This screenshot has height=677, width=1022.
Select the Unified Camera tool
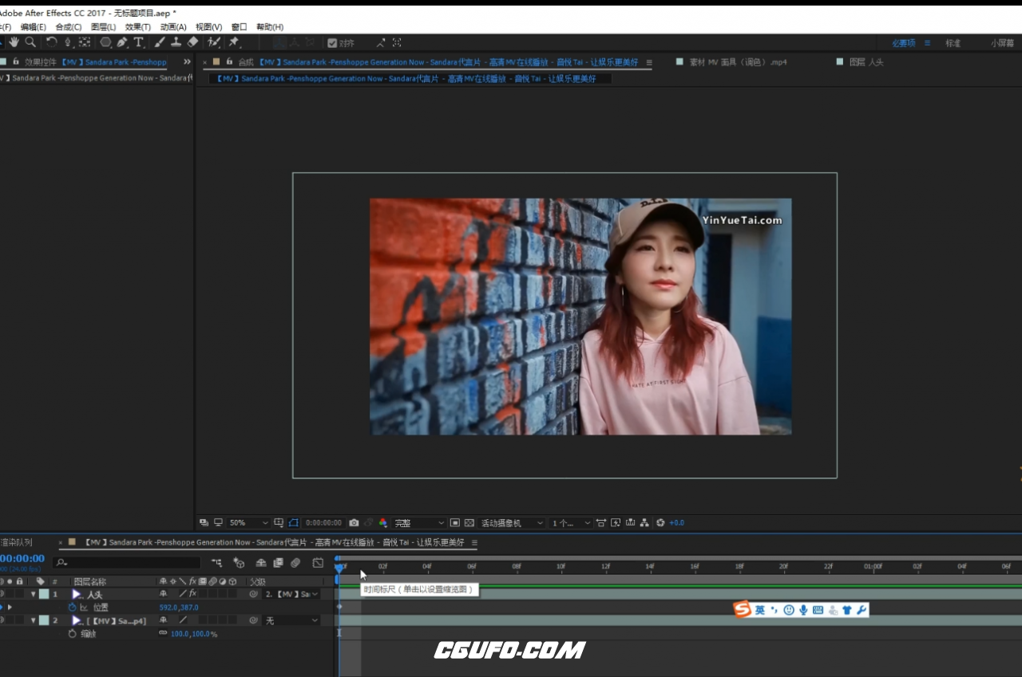tap(68, 42)
